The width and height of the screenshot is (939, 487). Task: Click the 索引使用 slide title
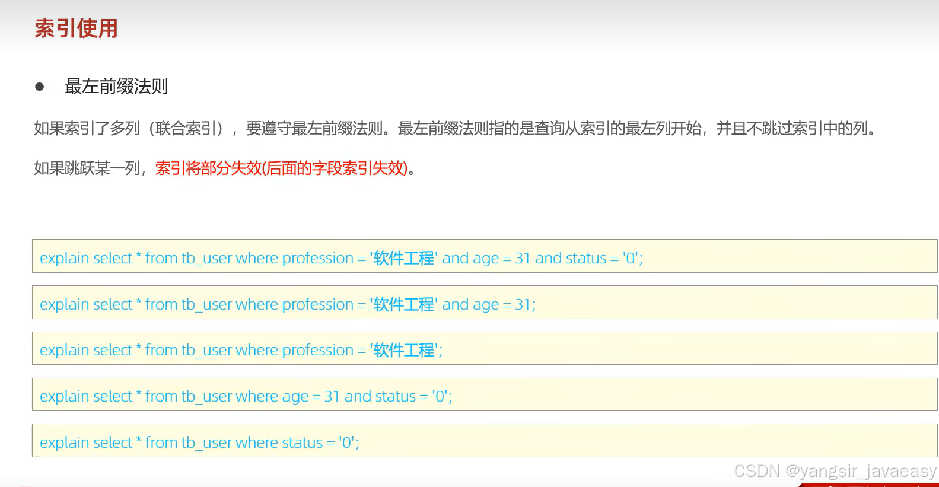tap(76, 28)
